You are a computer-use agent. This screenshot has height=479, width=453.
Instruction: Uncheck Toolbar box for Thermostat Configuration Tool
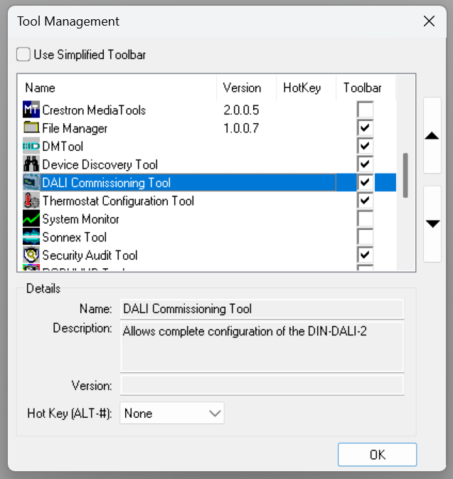[365, 201]
